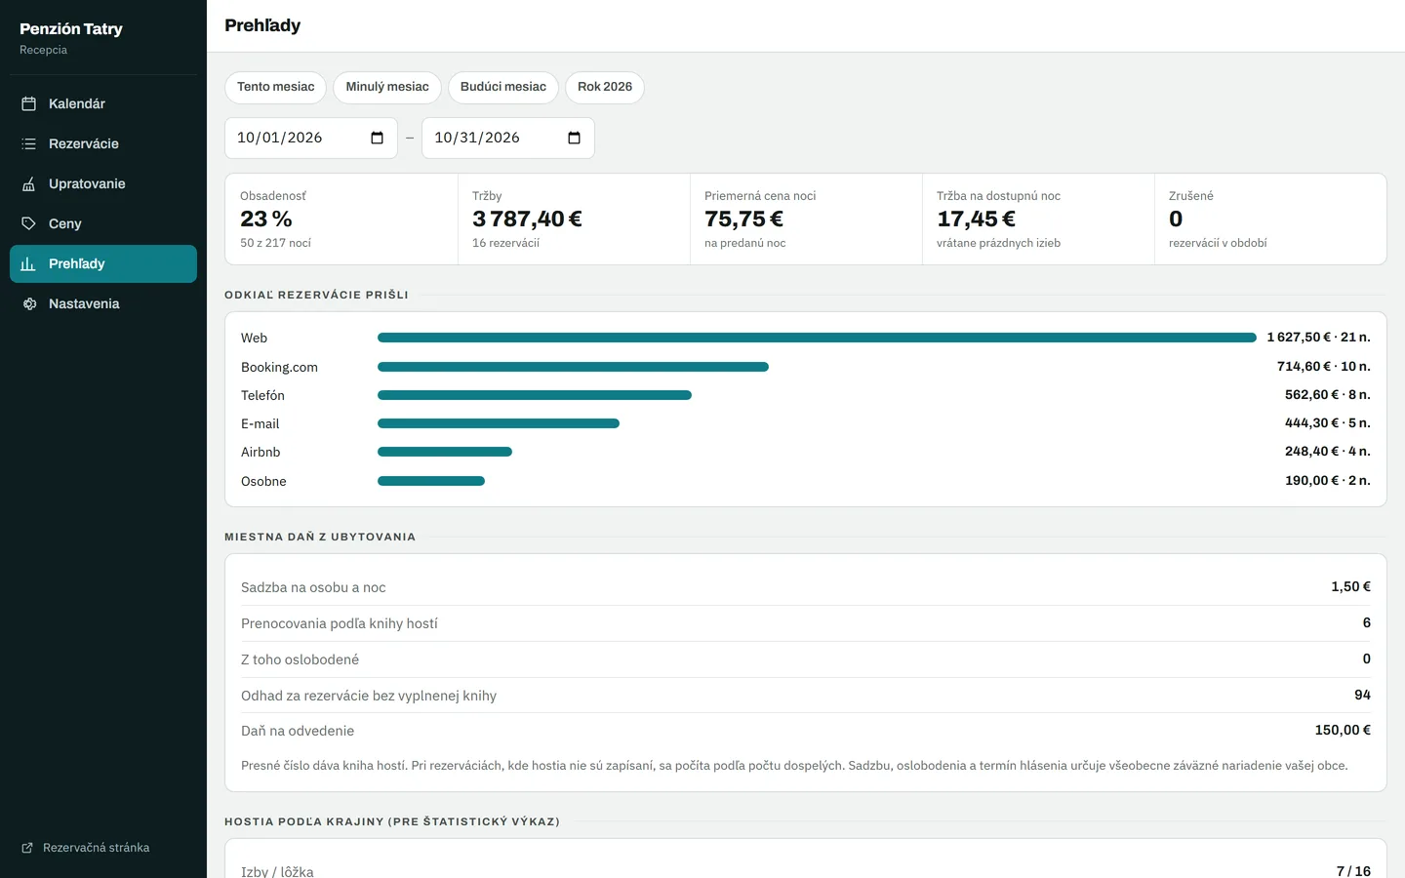Image resolution: width=1405 pixels, height=878 pixels.
Task: Click the Izby / lôžka value 7 / 16
Action: [1353, 870]
